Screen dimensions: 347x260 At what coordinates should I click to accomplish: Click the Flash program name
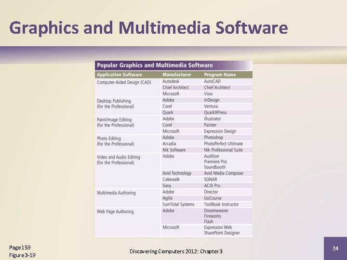click(209, 221)
